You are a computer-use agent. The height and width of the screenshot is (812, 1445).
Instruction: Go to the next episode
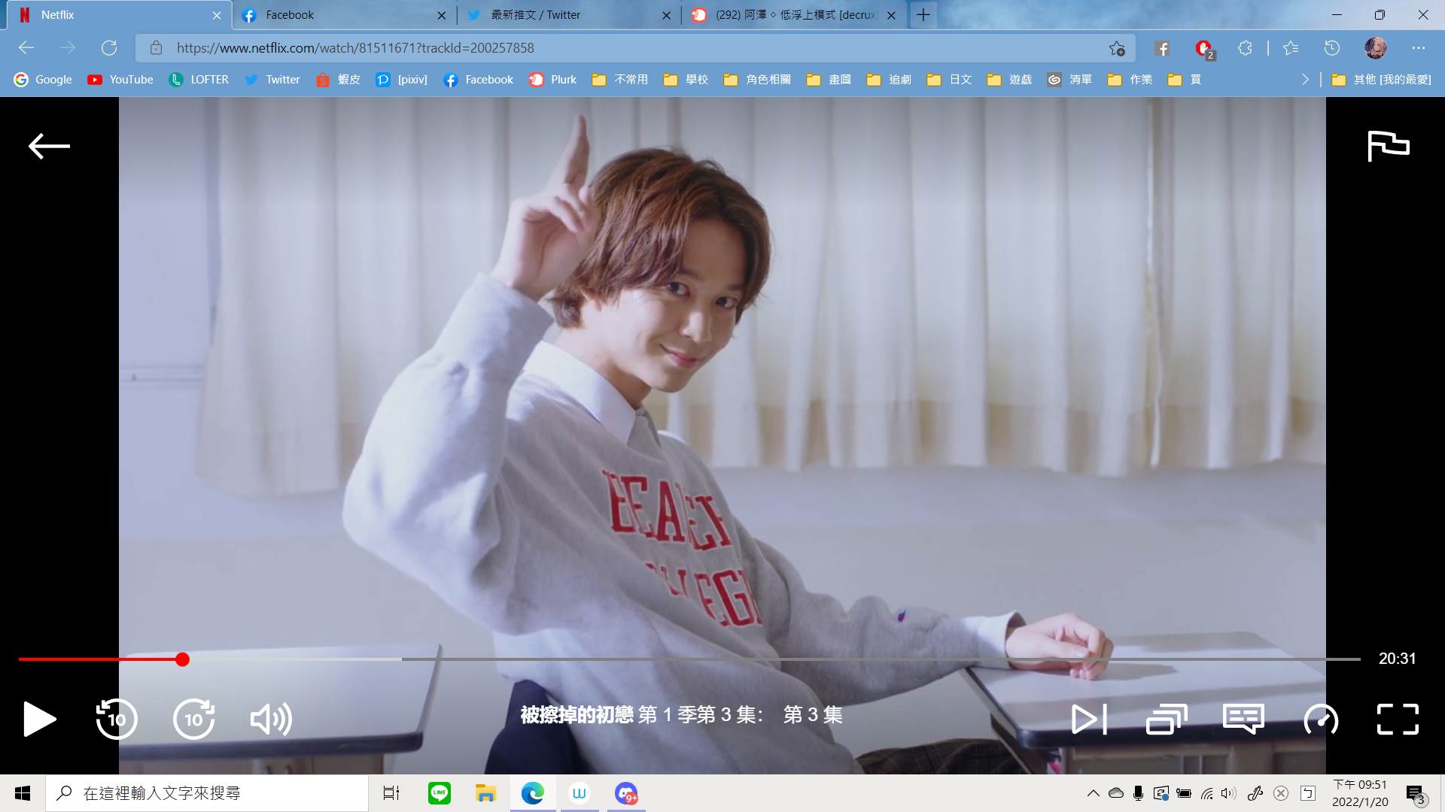(x=1089, y=720)
